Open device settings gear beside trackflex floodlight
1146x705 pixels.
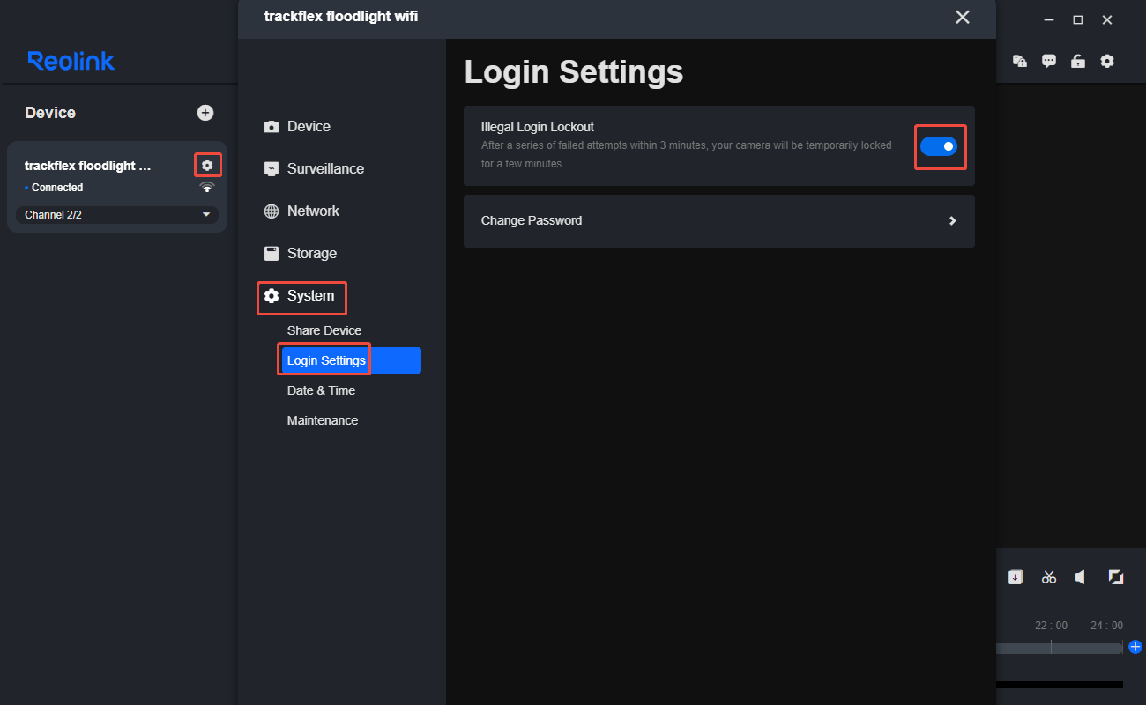coord(206,164)
